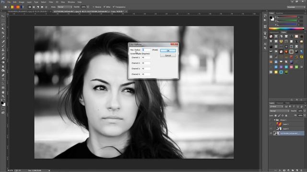
Task: Click the Create new group folder icon
Action: [x=293, y=170]
